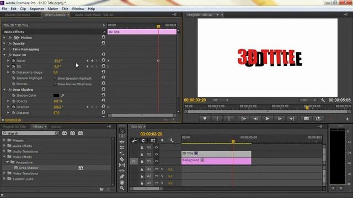Screen dimensions: 353x198
Task: Go to Out point
Action: pyautogui.click(x=292, y=119)
